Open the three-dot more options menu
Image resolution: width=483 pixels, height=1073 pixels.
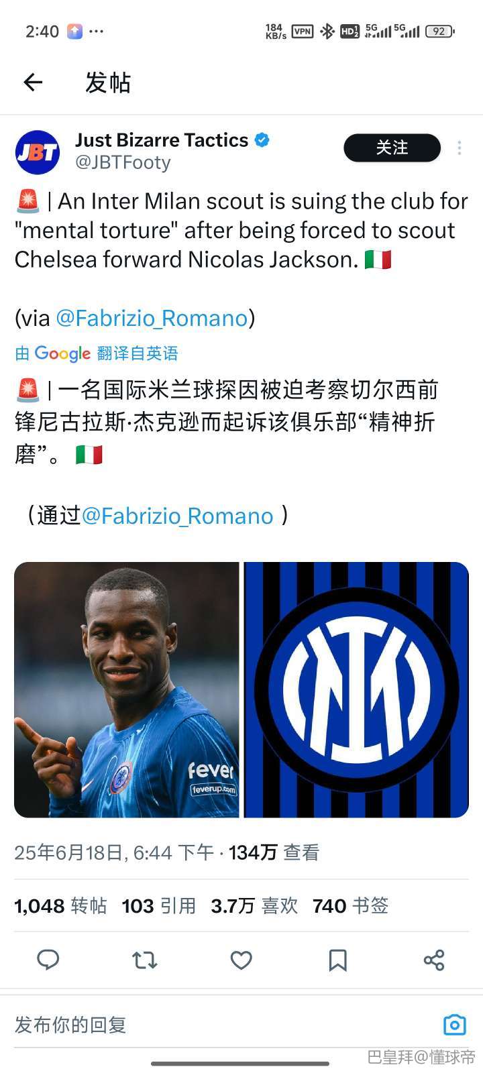click(x=460, y=148)
